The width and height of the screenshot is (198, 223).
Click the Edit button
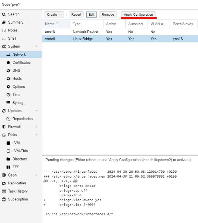(x=91, y=15)
